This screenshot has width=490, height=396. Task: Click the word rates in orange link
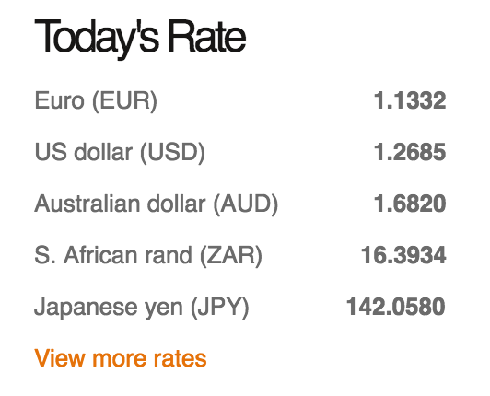click(x=180, y=359)
